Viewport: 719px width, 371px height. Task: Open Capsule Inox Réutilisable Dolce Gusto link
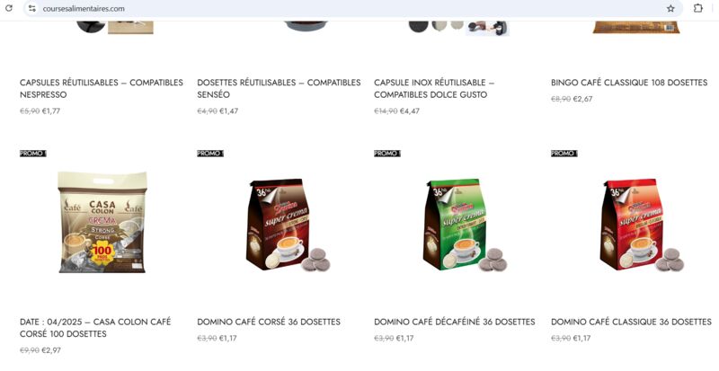(434, 89)
